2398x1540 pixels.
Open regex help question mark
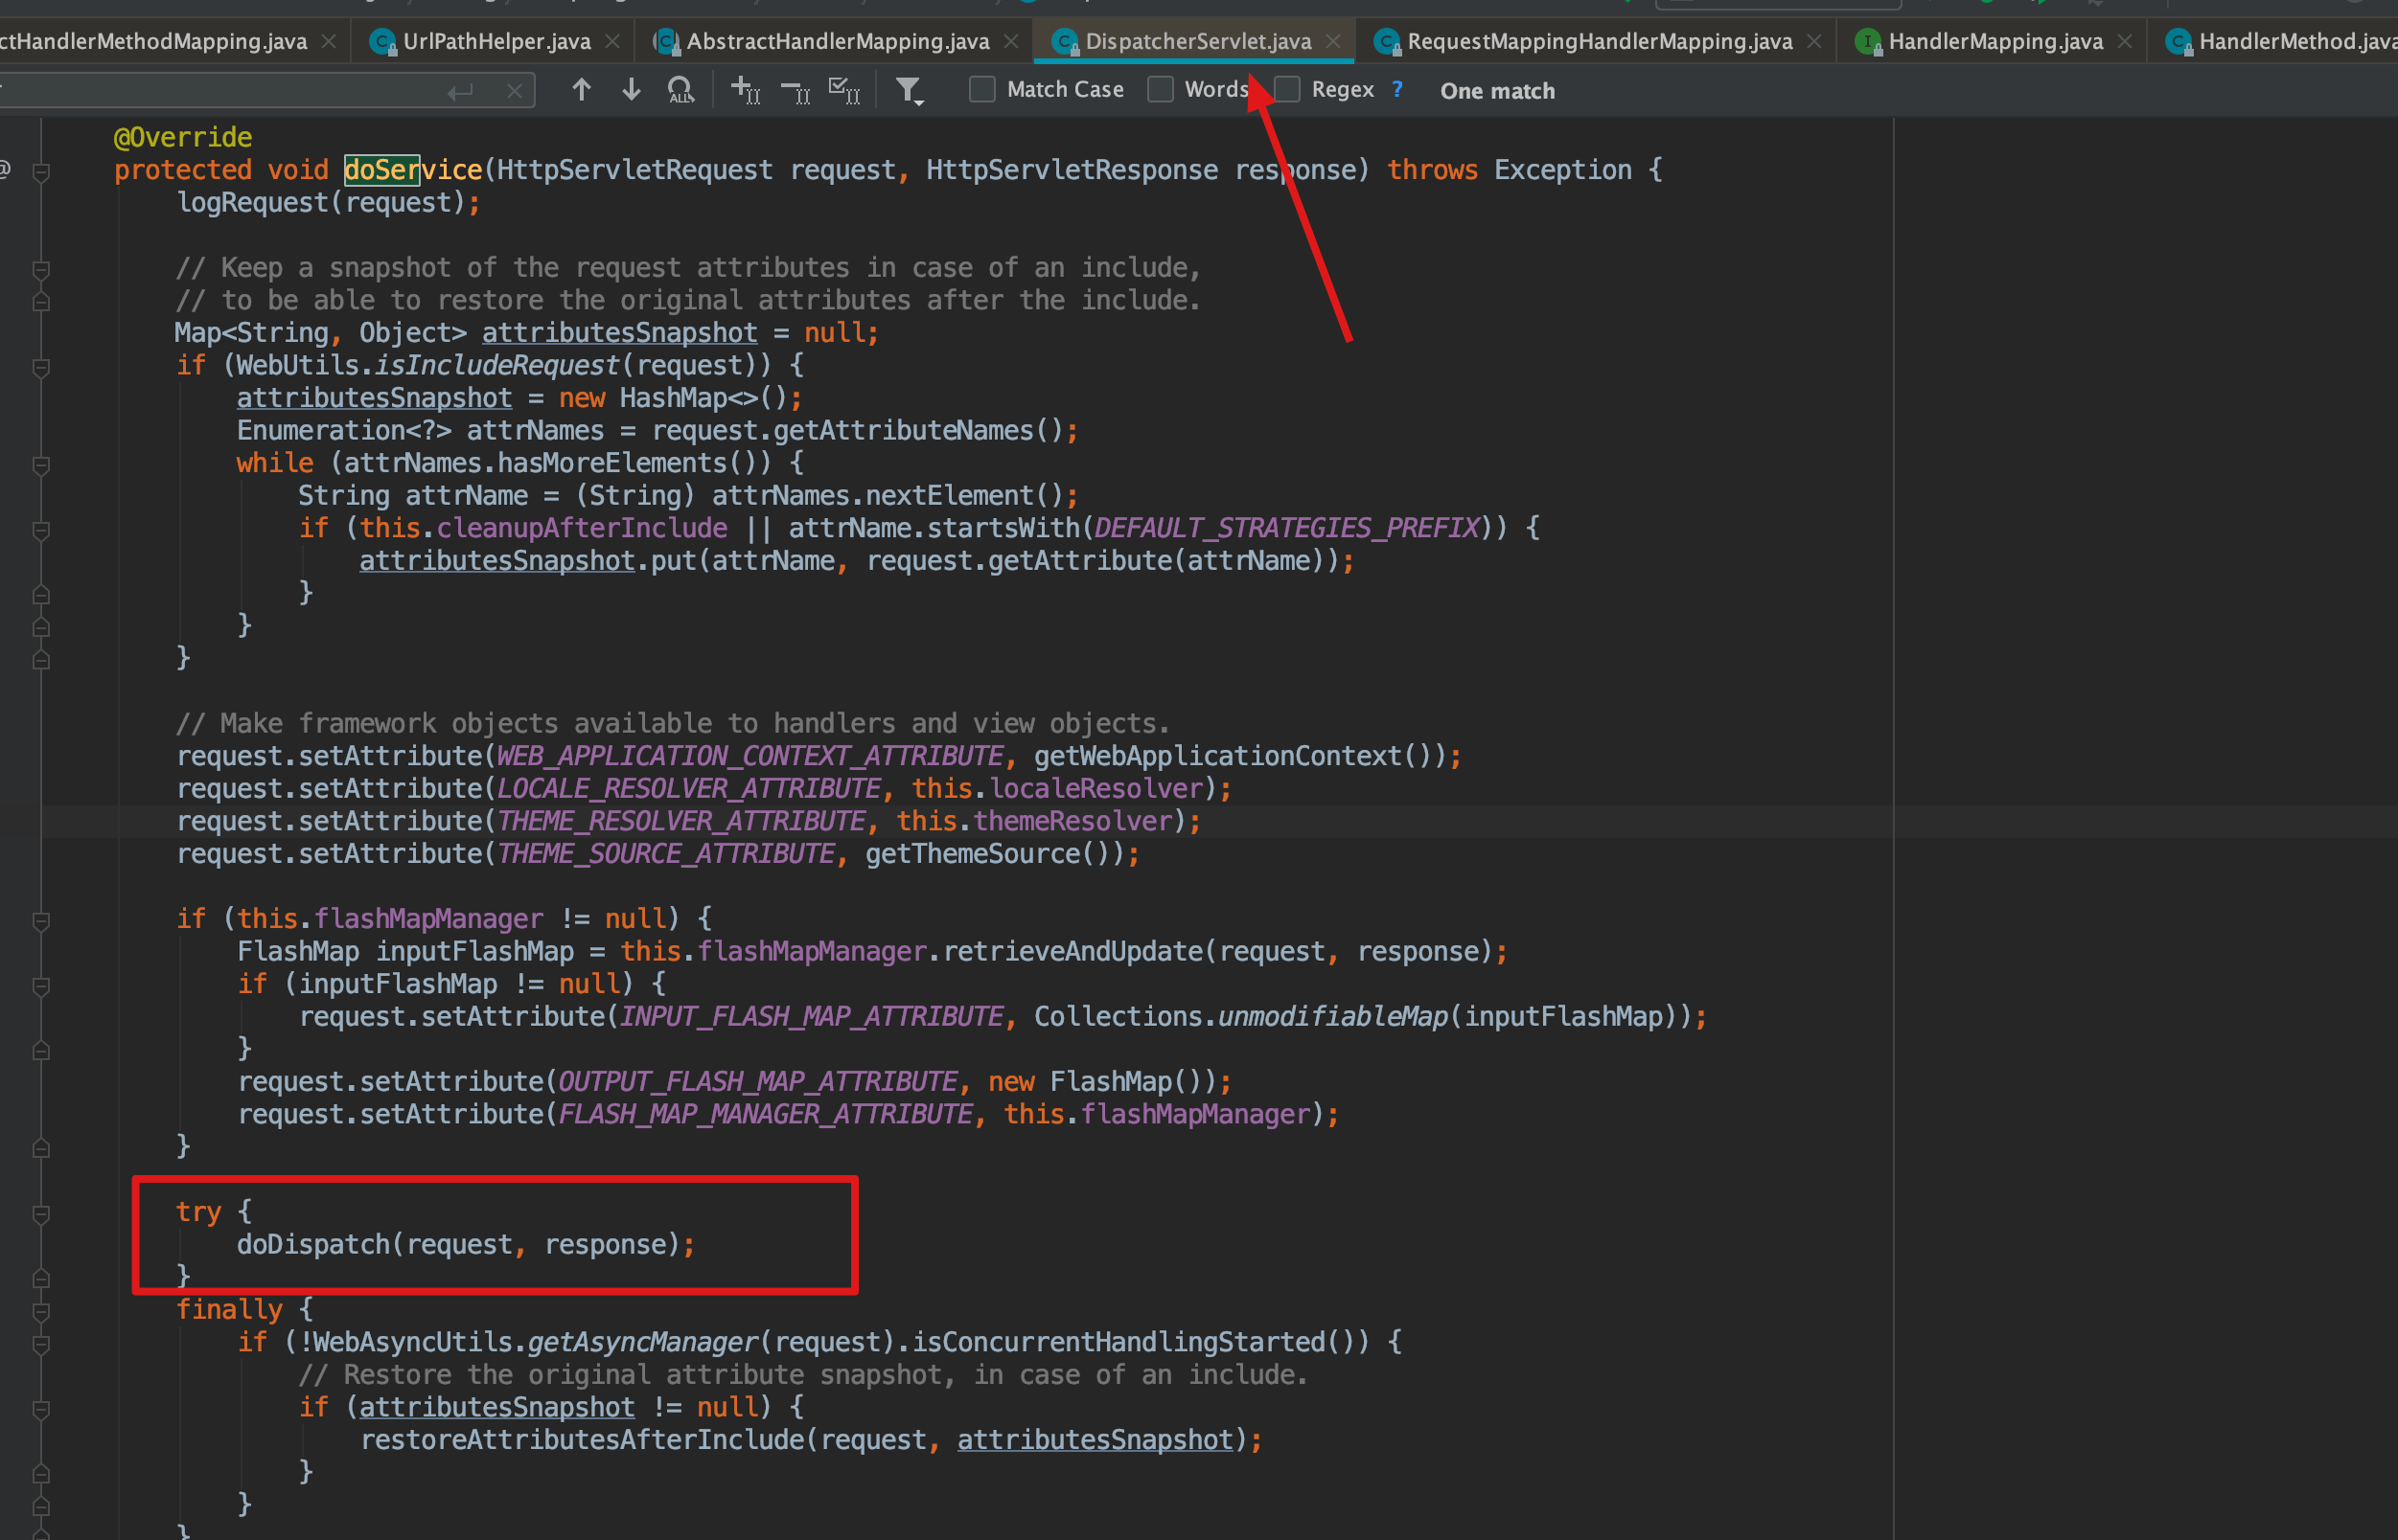(1397, 90)
